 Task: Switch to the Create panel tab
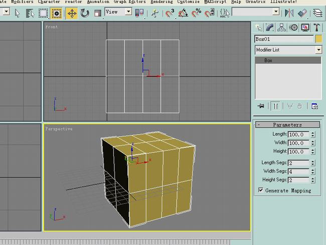259,28
